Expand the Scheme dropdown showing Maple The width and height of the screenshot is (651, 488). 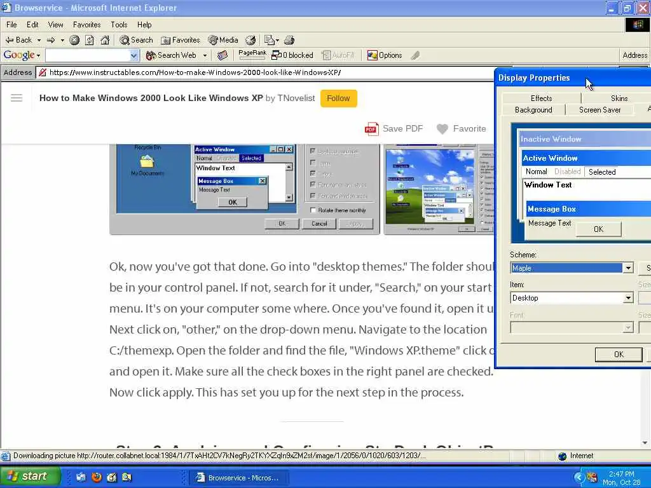pos(628,268)
